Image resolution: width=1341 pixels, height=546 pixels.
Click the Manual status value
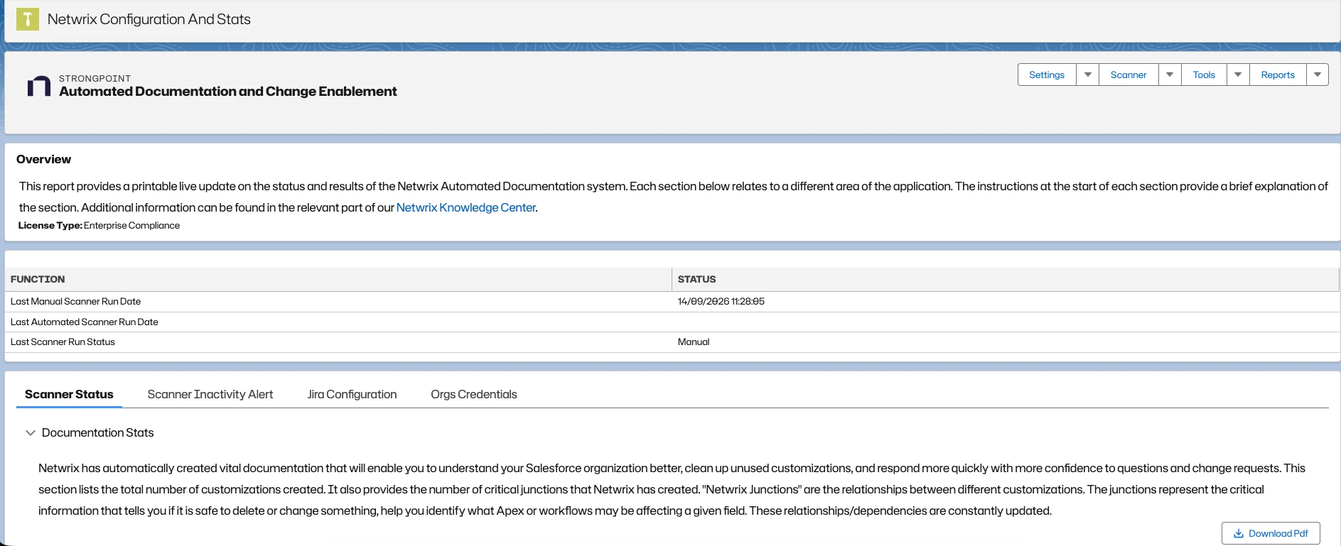694,342
